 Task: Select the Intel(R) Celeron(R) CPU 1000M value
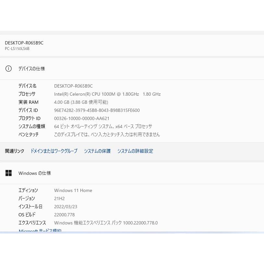107,94
